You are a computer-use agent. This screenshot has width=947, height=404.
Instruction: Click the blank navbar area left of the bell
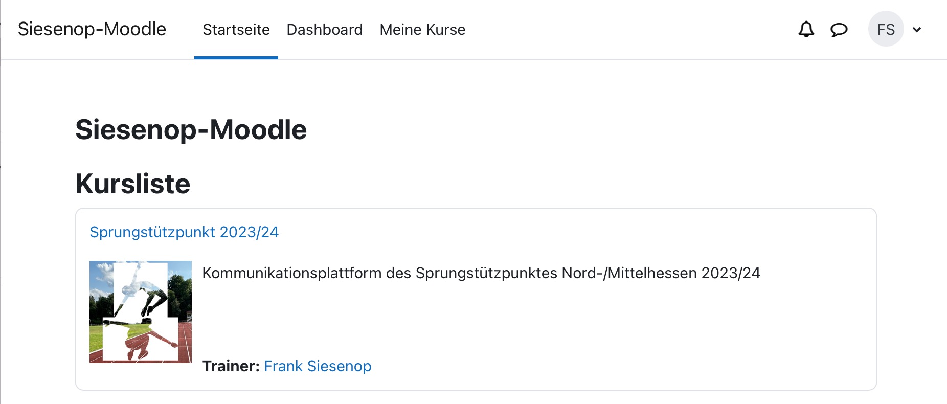tap(629, 30)
